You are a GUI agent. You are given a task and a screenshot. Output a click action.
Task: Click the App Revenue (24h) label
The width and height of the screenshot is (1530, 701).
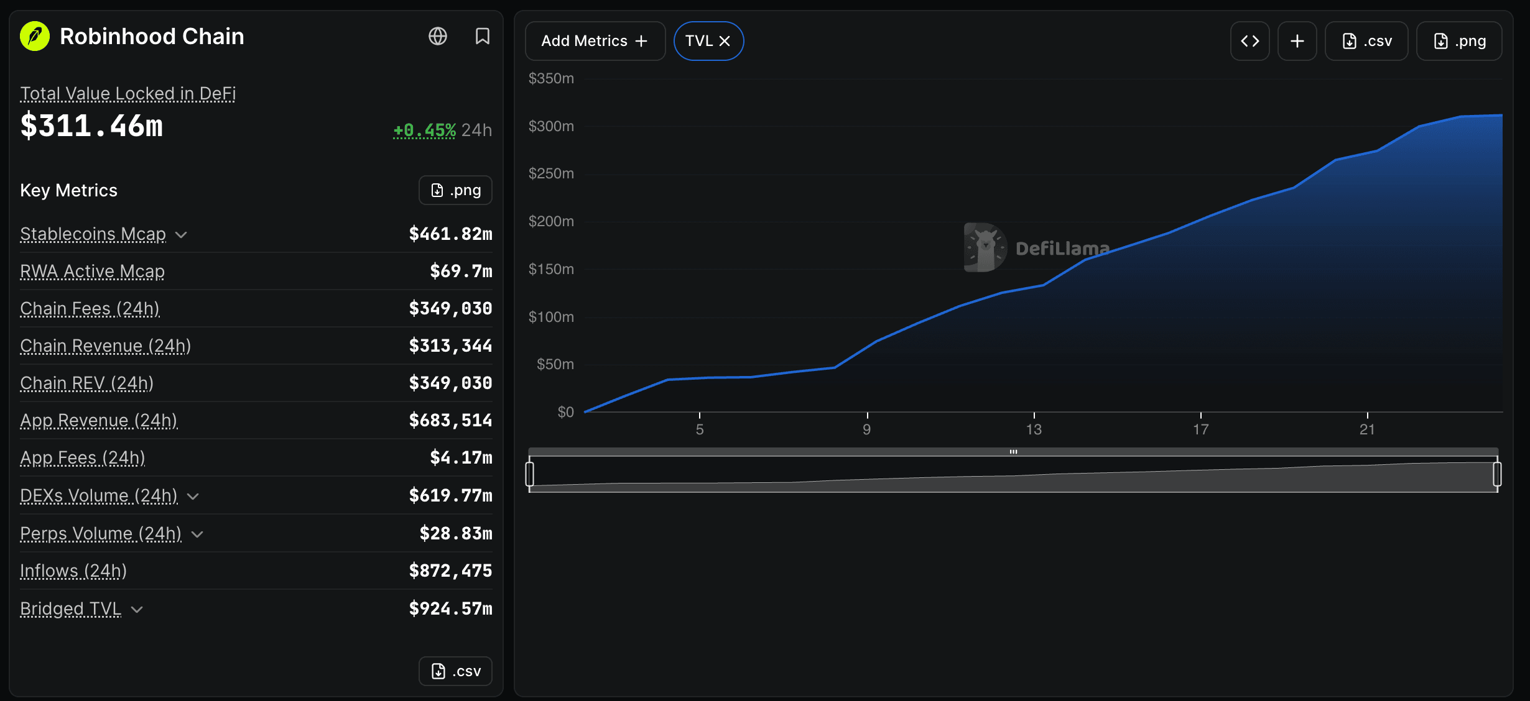pyautogui.click(x=99, y=421)
